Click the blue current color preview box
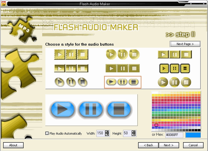The height and width of the screenshot is (151, 208). pos(193,135)
